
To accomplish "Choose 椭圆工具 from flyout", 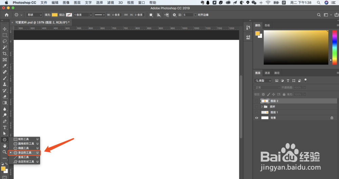I will click(24, 148).
